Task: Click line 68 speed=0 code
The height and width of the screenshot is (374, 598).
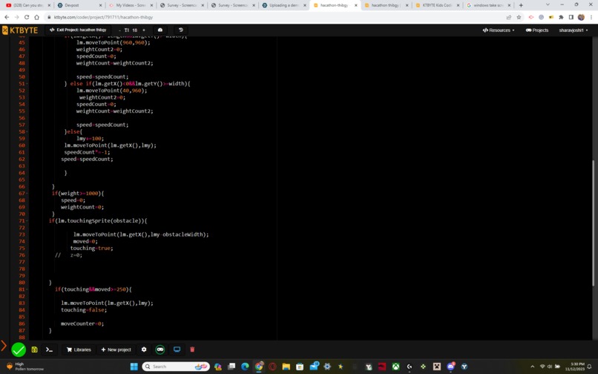Action: click(73, 200)
